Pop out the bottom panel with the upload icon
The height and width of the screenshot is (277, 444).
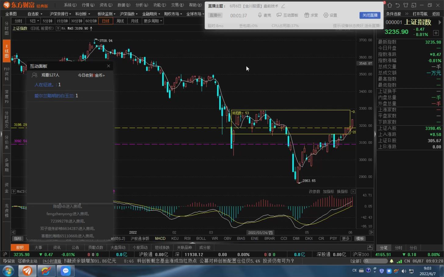[x=370, y=247]
